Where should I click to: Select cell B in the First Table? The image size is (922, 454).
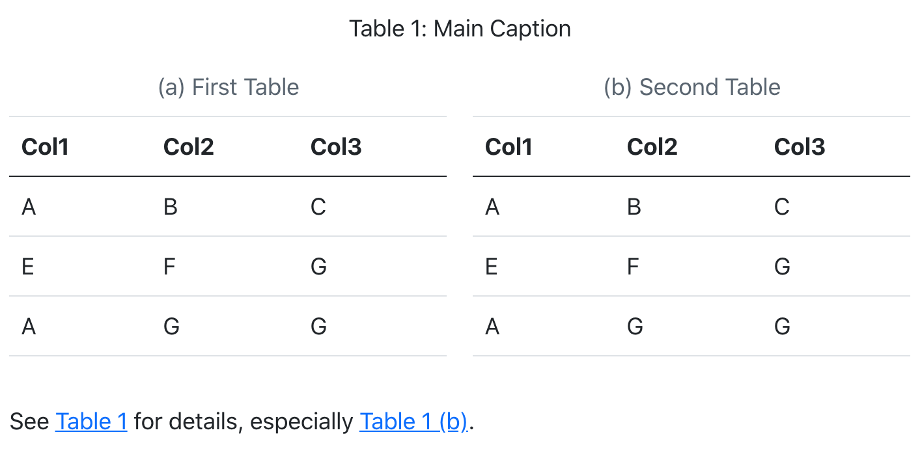click(x=171, y=207)
